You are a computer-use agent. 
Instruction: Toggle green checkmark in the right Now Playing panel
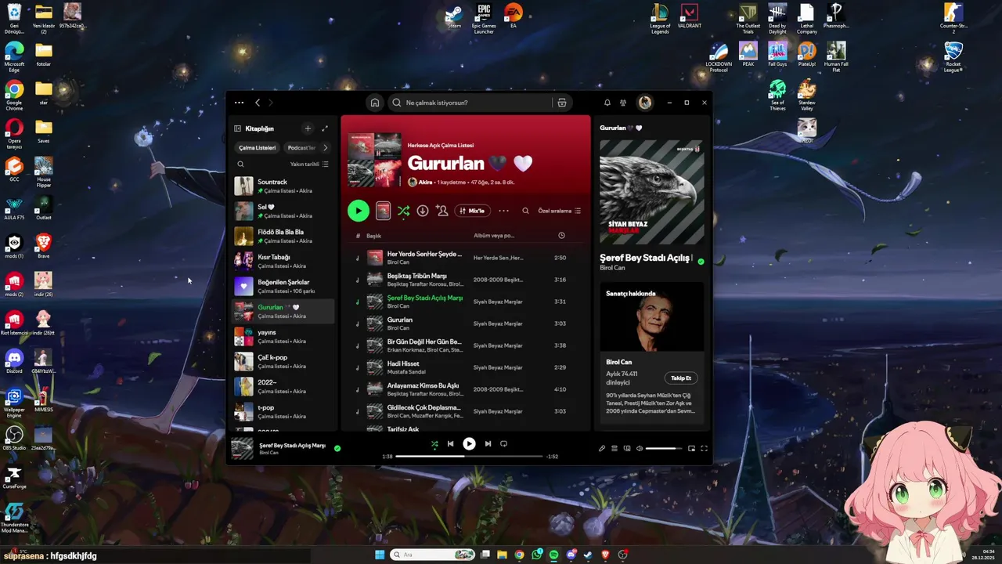pyautogui.click(x=701, y=262)
